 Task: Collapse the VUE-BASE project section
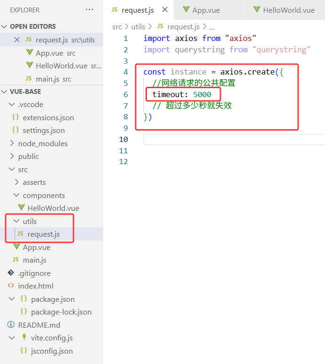[4, 91]
